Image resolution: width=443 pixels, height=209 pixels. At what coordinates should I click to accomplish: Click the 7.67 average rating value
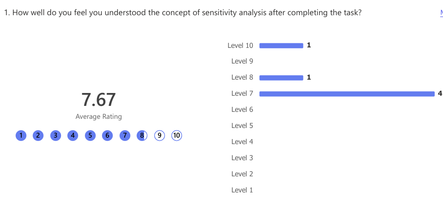(x=98, y=99)
